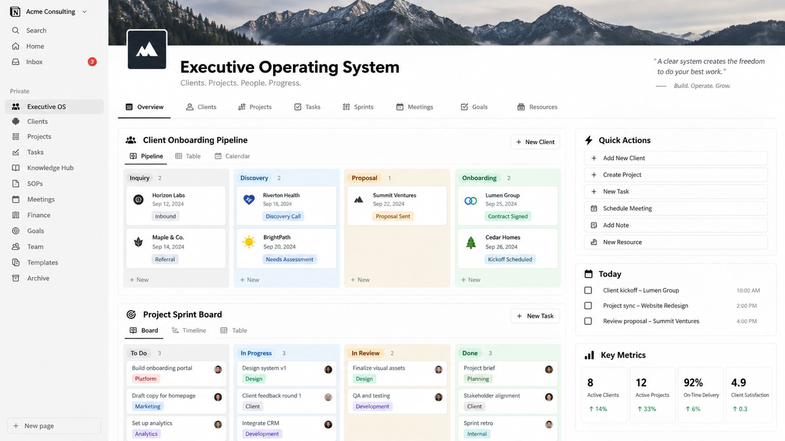Check off Project sync – Website Redesign

[x=588, y=306]
